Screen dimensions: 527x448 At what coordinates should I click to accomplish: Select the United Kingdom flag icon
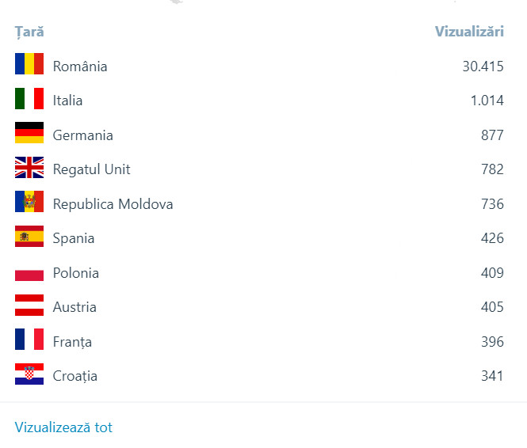[29, 168]
